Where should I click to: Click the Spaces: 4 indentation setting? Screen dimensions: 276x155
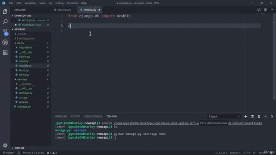pyautogui.click(x=235, y=153)
